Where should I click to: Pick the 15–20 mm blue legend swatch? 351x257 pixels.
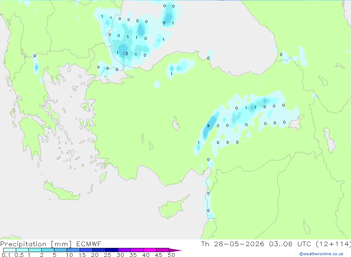click(86, 250)
